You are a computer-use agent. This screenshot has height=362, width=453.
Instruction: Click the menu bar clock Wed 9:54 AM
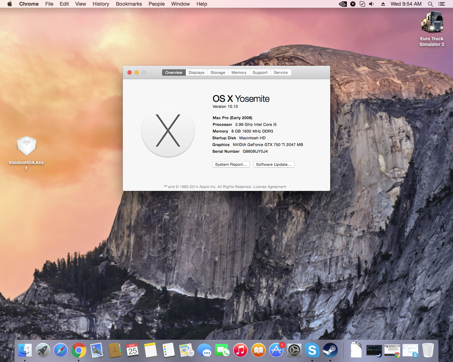pos(406,4)
